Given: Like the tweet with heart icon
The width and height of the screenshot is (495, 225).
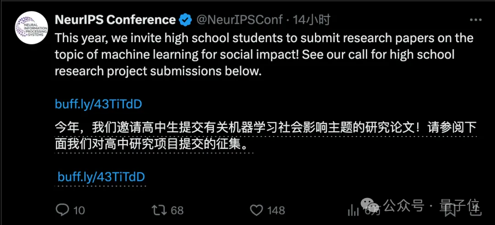Looking at the screenshot, I should click(257, 210).
